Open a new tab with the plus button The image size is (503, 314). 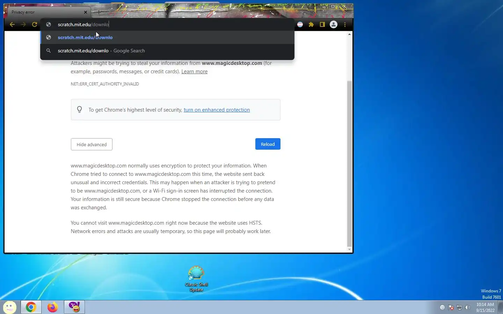coord(99,12)
